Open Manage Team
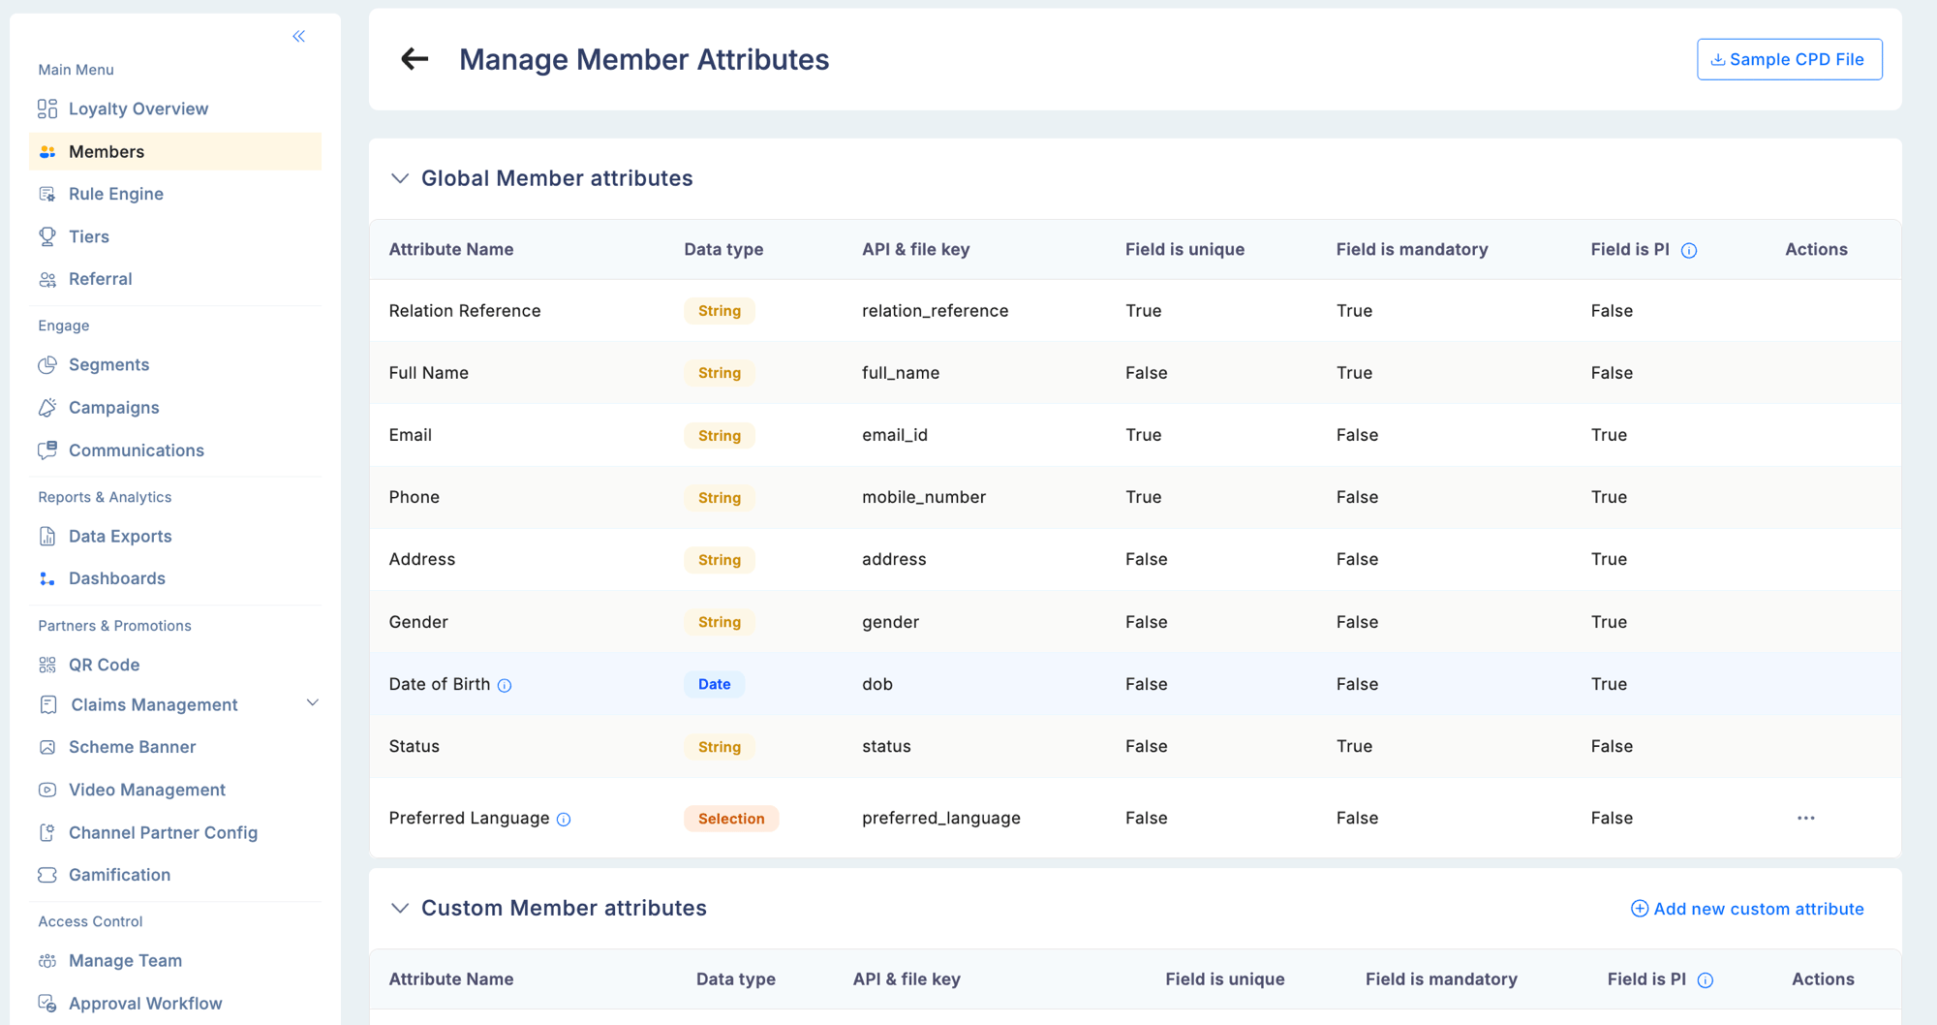 click(x=126, y=961)
